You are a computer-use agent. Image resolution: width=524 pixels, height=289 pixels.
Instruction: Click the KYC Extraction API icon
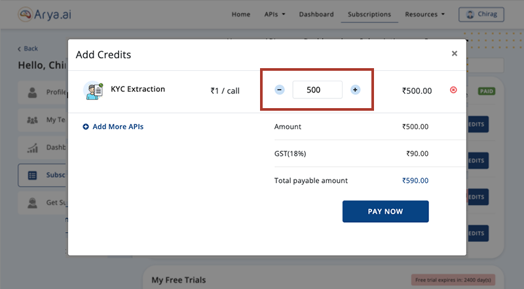[93, 90]
